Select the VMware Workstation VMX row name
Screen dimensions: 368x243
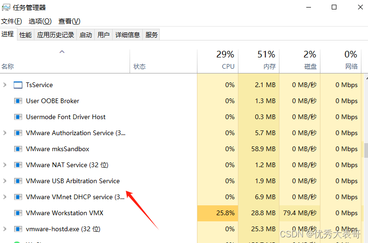65,213
